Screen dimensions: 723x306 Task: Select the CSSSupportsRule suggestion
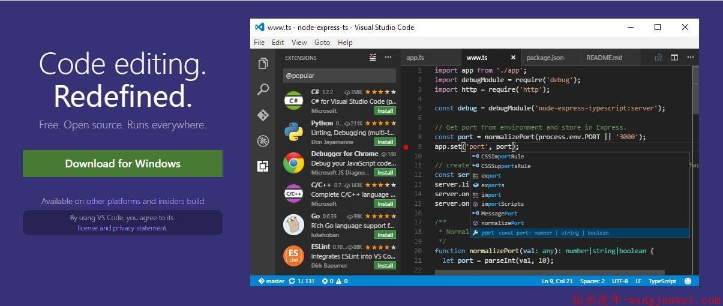[580, 166]
